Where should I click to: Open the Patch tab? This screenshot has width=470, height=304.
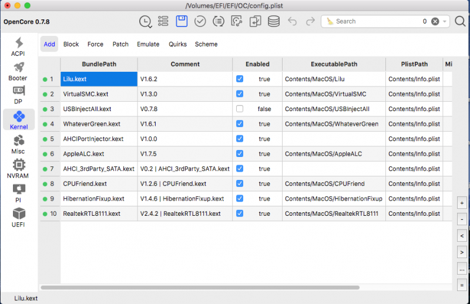click(x=120, y=44)
